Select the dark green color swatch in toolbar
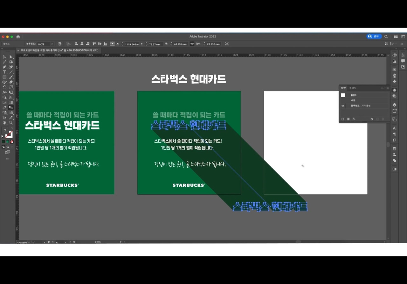Viewport: 407px width, 284px height. [x=3, y=142]
